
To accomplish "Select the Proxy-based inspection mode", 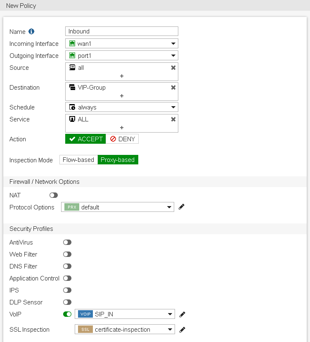I will [x=118, y=159].
